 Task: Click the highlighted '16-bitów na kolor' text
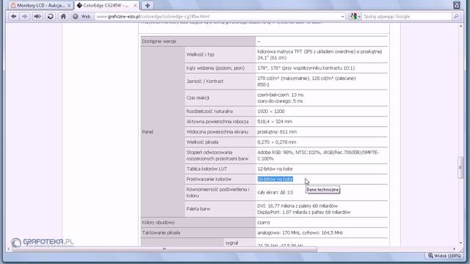[x=275, y=179]
